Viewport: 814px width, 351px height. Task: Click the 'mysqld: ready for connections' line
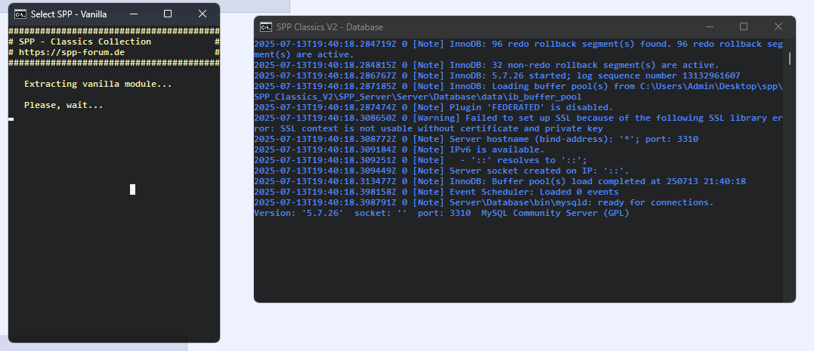[484, 202]
